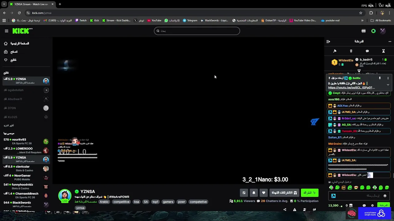Expand show more under followed channels

[9, 125]
